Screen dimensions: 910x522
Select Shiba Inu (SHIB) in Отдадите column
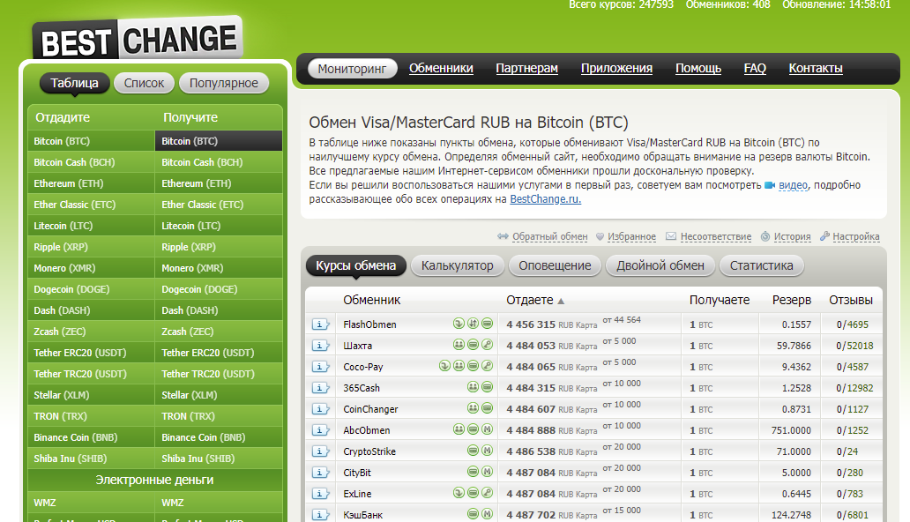tap(91, 459)
